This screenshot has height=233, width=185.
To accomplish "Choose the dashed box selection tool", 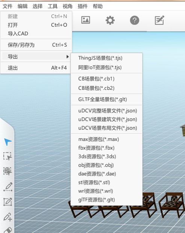I will [x=8, y=156].
